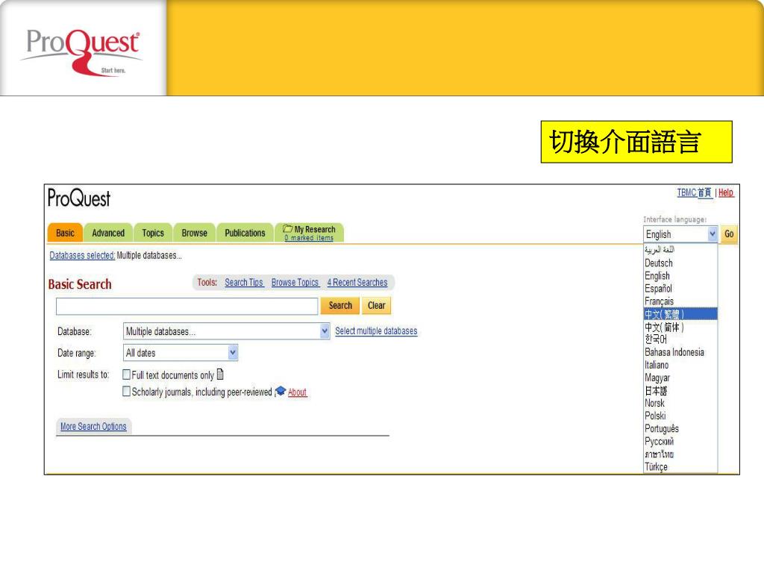Open the Help link
This screenshot has width=764, height=573.
coord(726,192)
